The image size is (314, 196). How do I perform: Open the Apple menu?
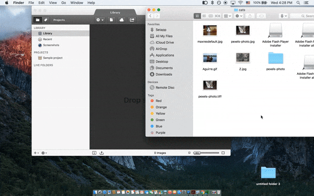6,3
